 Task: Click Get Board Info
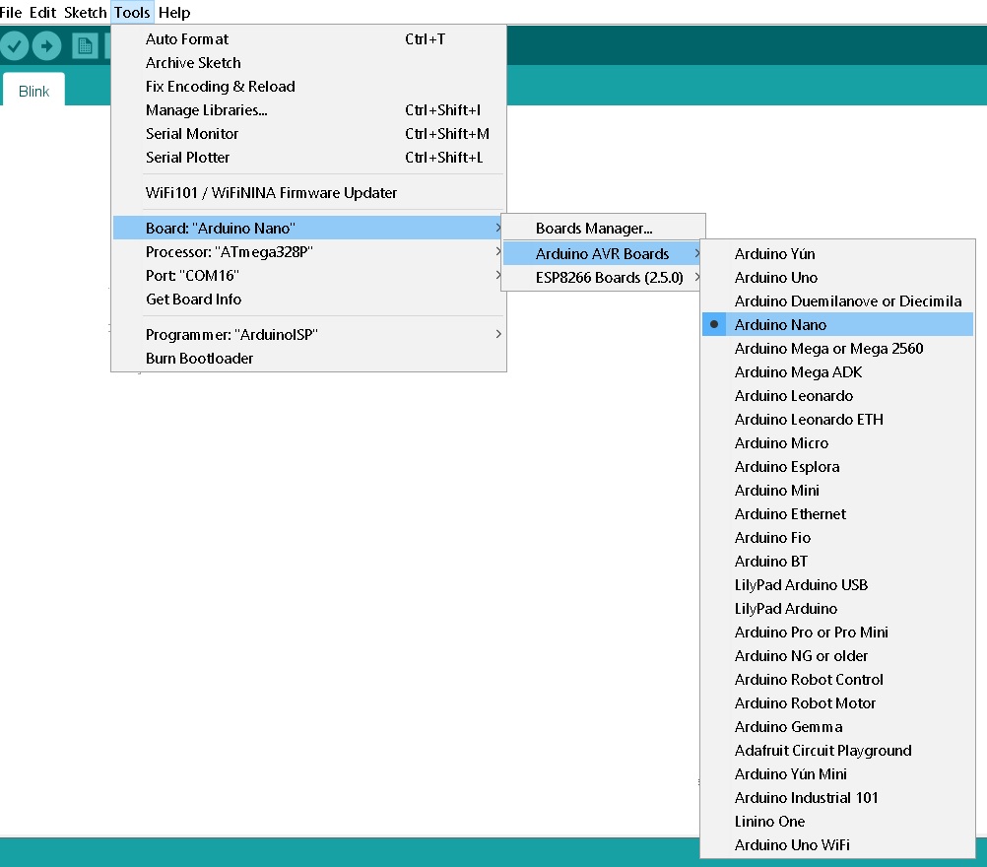[308, 300]
